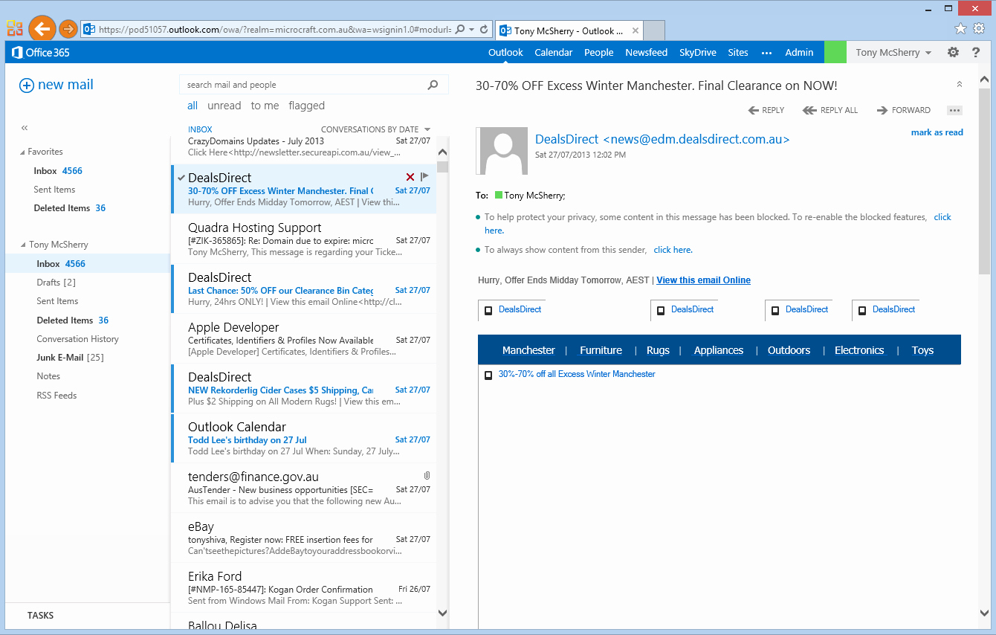Click 'click here' to always show content
The height and width of the screenshot is (635, 996).
coord(673,250)
